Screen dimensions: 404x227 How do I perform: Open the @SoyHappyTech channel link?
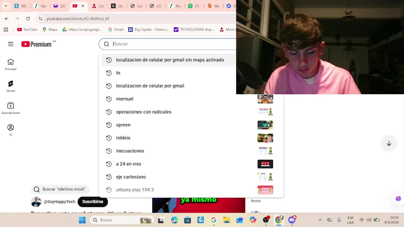[x=59, y=202]
